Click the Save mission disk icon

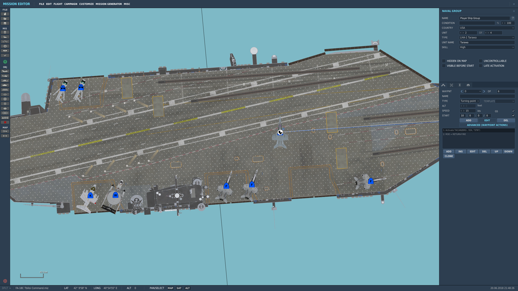[5, 23]
